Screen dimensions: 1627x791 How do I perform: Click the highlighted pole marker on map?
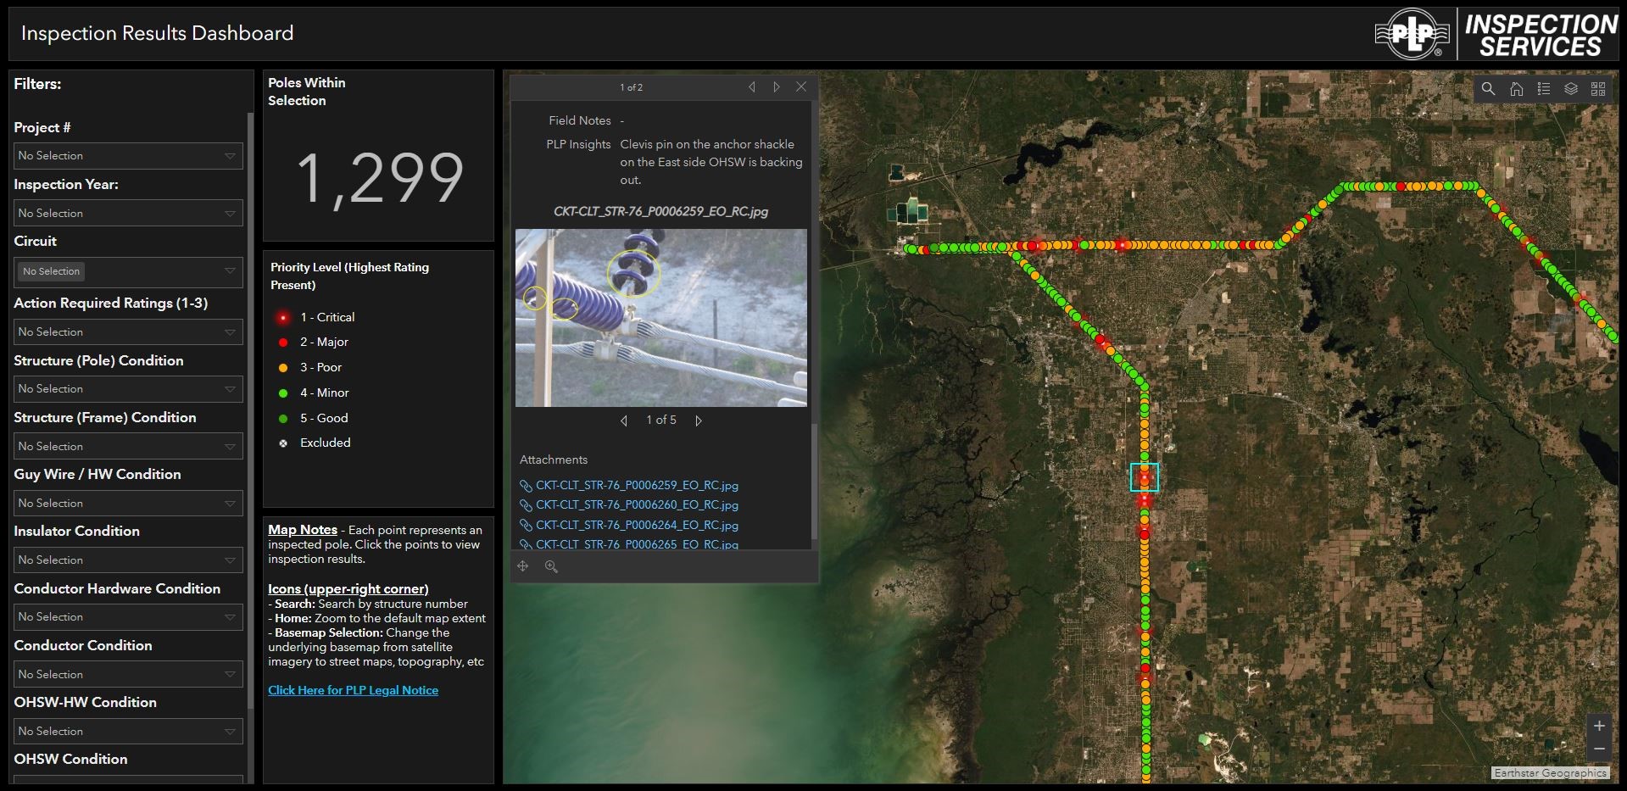[1144, 477]
